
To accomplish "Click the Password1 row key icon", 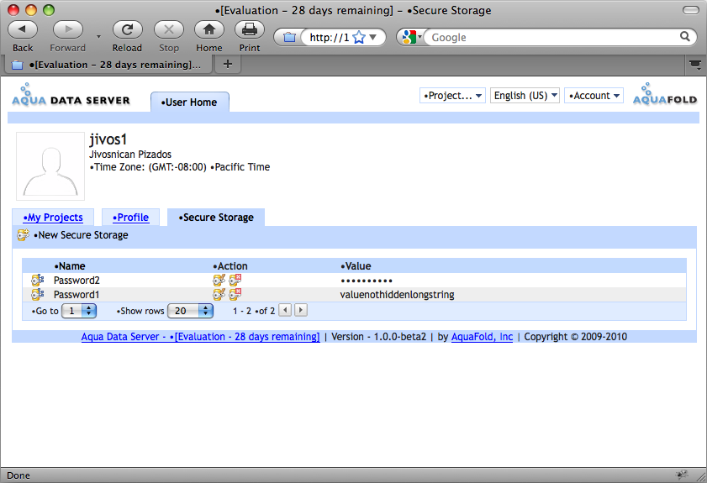I will [x=38, y=295].
